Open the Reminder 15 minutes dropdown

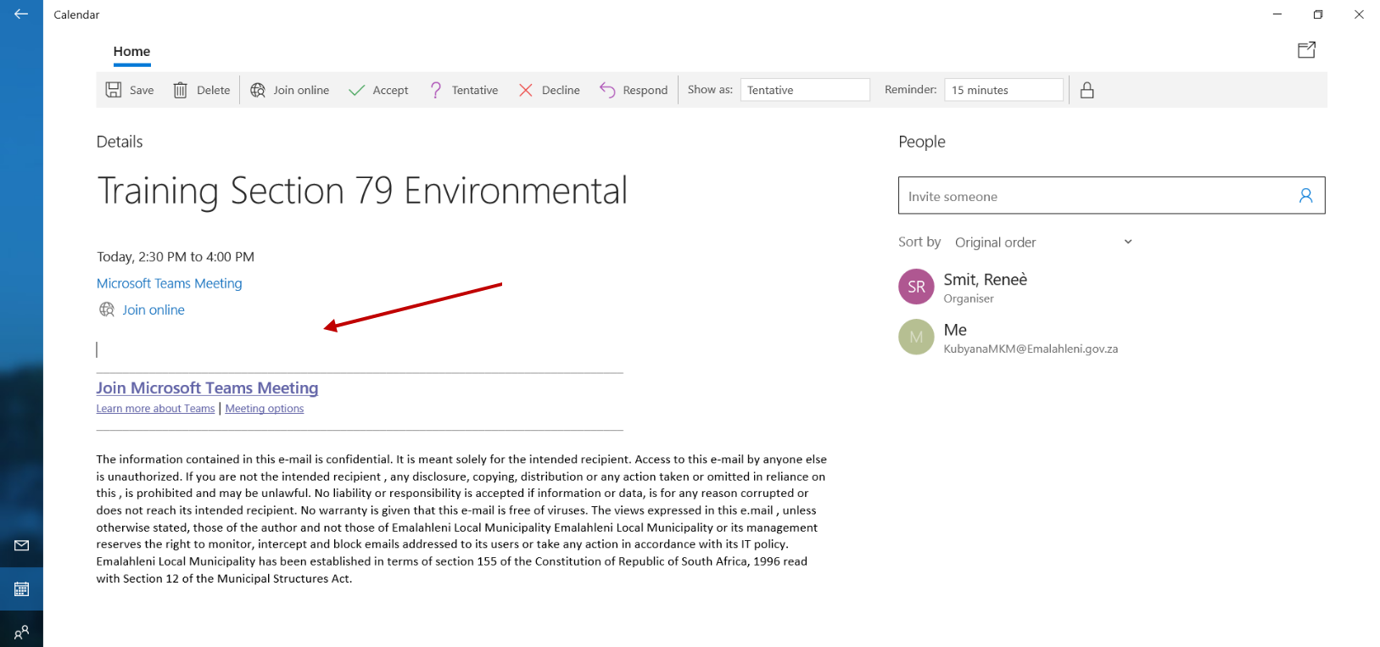point(1003,90)
